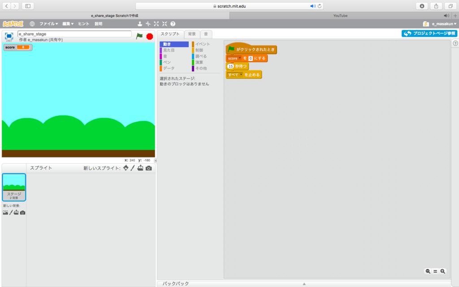This screenshot has width=459, height=287.
Task: Paint a new backdrop
Action: coord(11,212)
